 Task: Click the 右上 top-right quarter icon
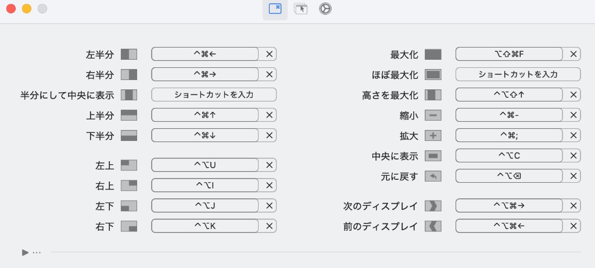coord(129,186)
